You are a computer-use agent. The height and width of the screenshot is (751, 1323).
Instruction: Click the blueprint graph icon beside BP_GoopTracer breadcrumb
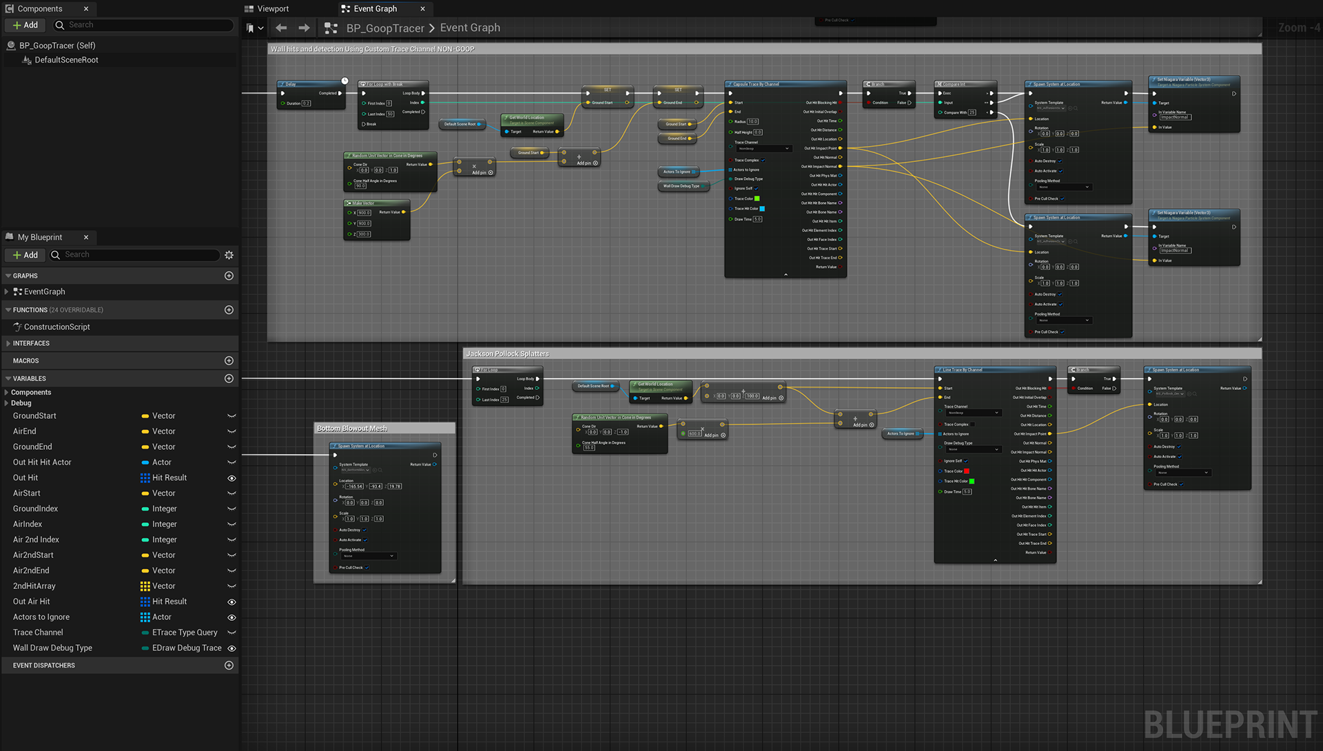pos(331,28)
